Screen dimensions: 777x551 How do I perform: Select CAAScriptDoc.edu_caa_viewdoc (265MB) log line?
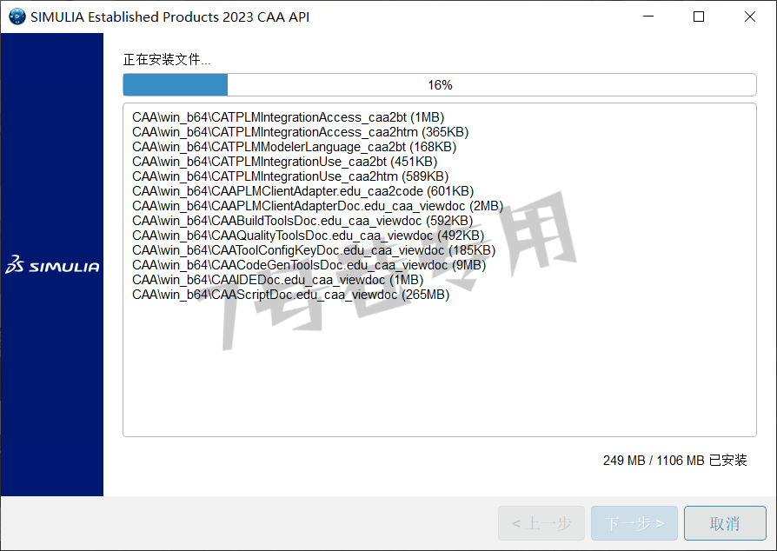tap(290, 295)
